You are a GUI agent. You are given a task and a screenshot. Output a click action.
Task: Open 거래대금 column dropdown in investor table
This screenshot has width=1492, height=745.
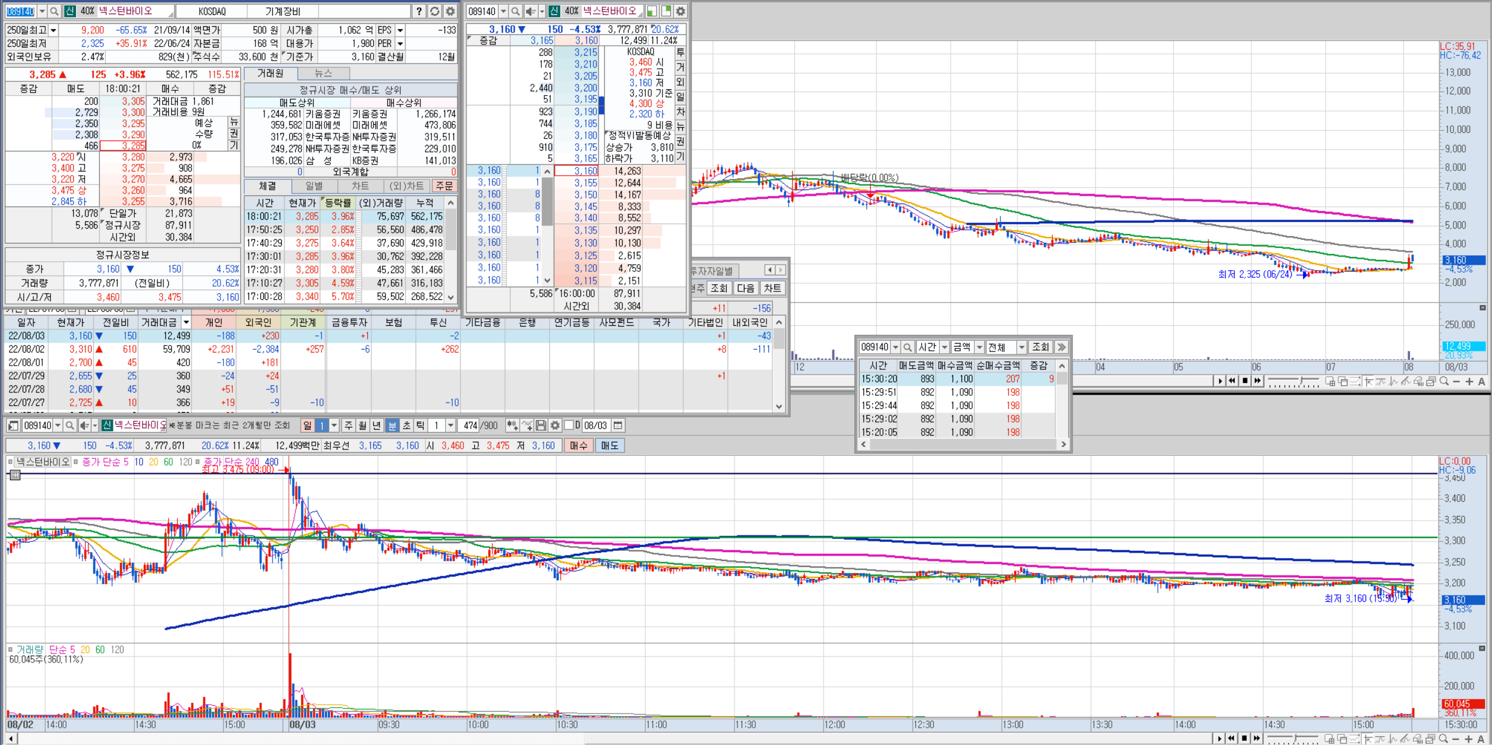(x=186, y=322)
